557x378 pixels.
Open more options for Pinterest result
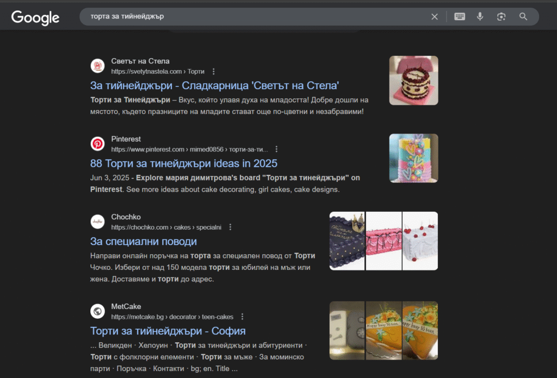(276, 149)
